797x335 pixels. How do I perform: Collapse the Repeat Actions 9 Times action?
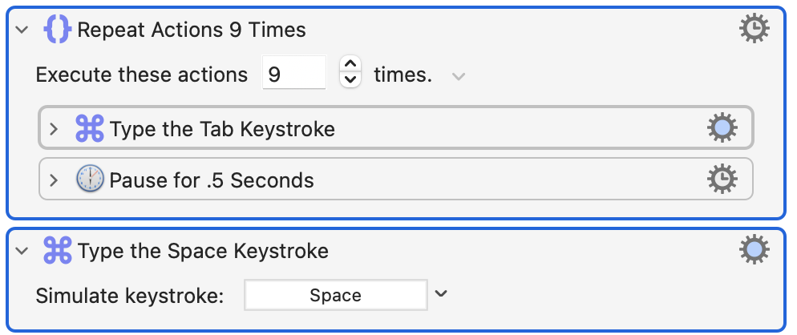coord(22,30)
